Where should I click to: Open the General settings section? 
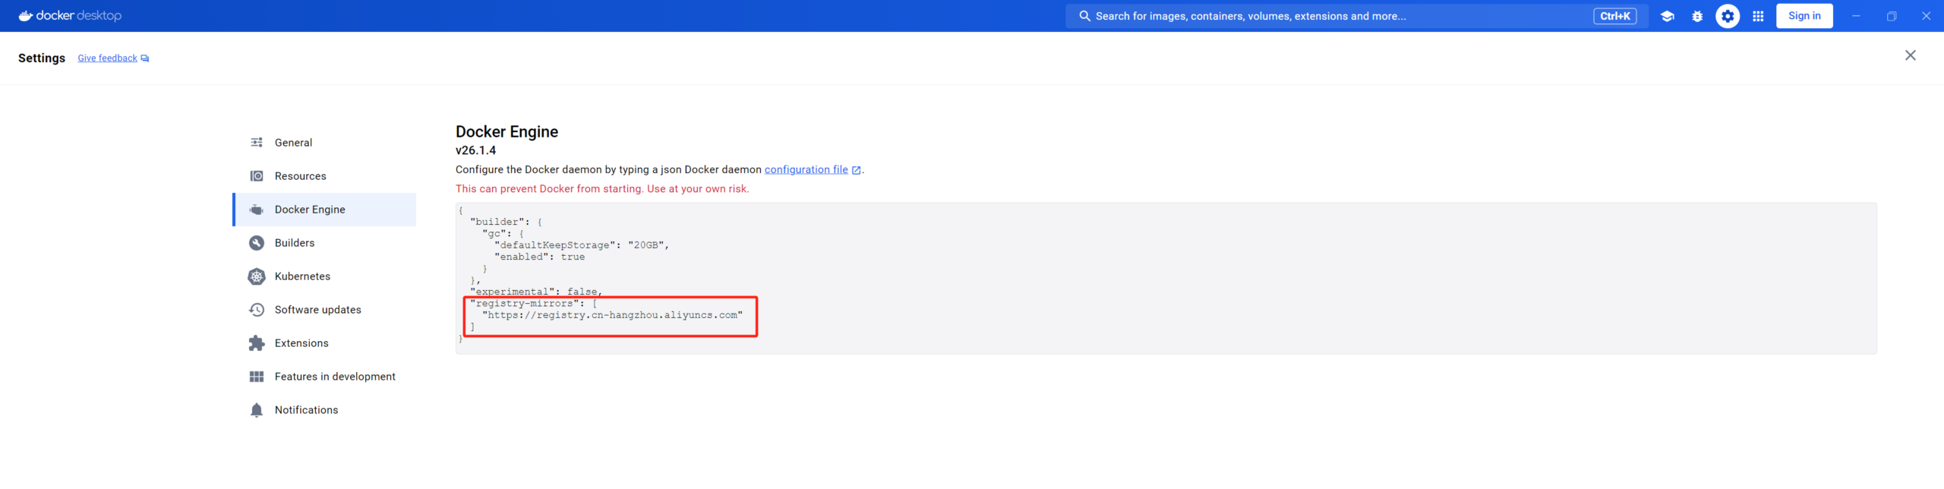[293, 143]
